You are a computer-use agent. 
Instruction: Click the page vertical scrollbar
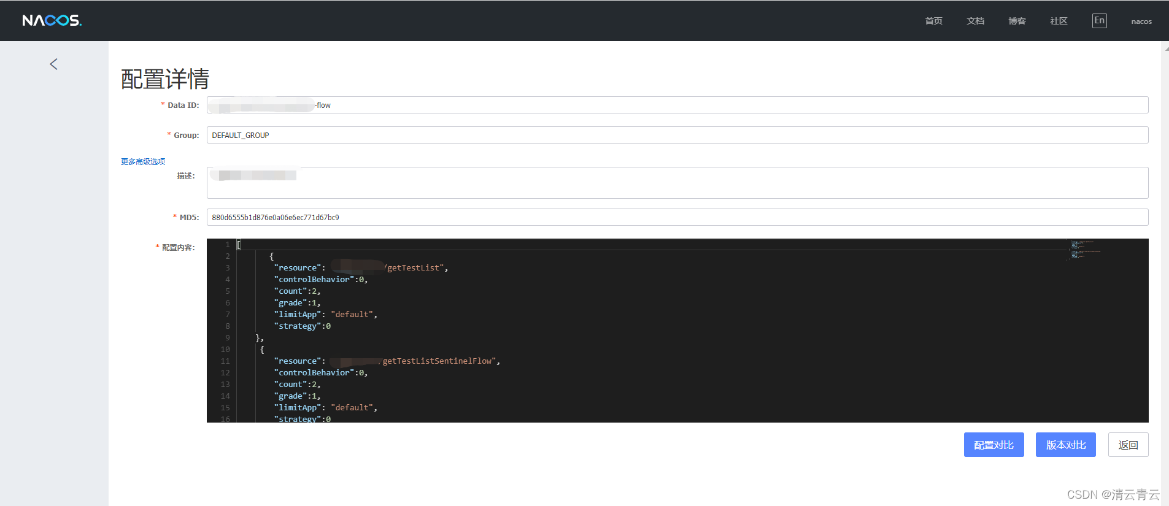tap(1165, 274)
